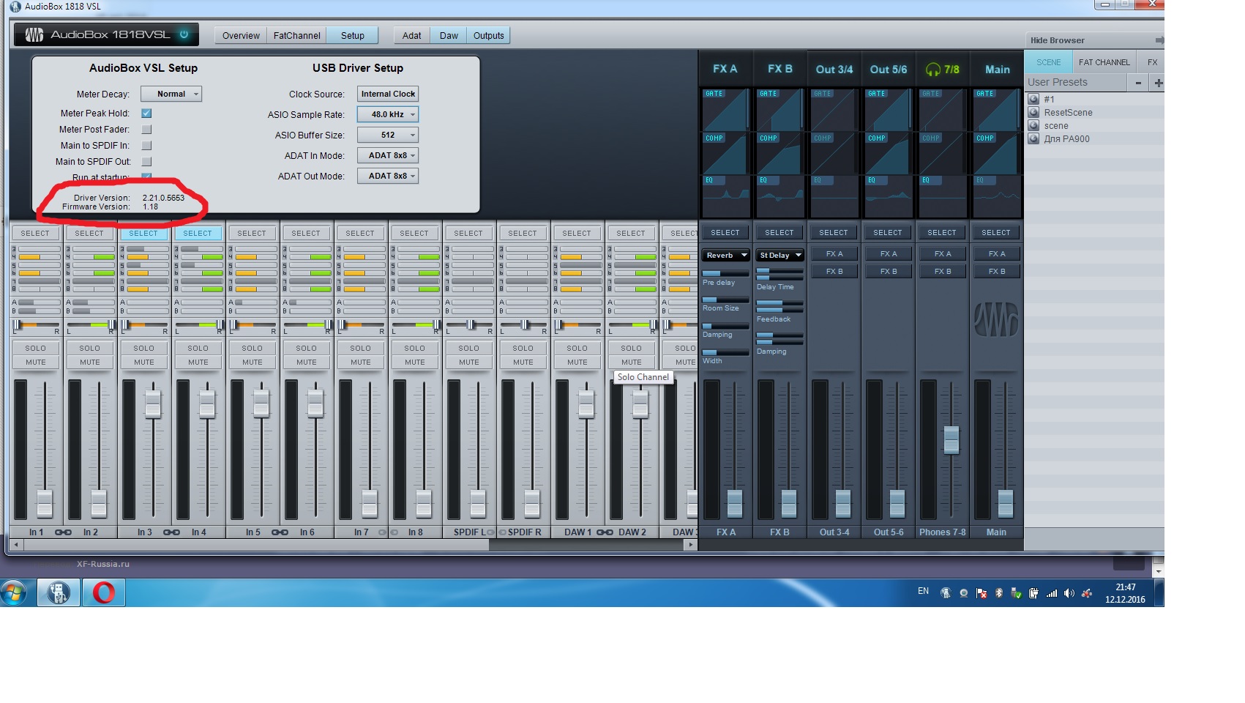This screenshot has width=1245, height=703.
Task: Toggle stereo link between In 1 and In 2
Action: click(63, 532)
